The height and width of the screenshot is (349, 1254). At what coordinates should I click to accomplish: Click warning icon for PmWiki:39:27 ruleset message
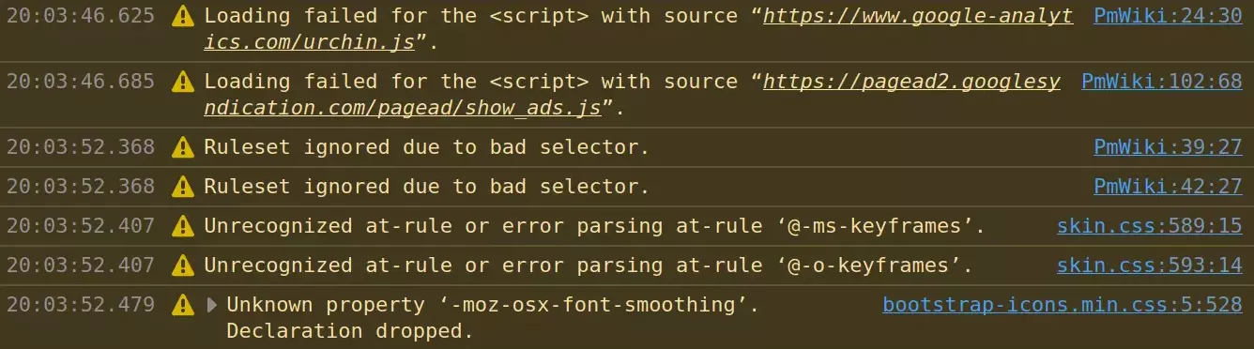coord(183,147)
